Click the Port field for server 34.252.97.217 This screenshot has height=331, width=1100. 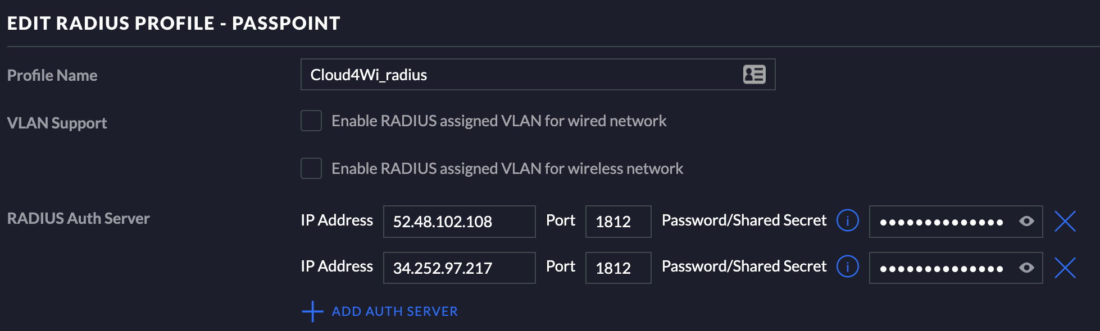pos(618,268)
